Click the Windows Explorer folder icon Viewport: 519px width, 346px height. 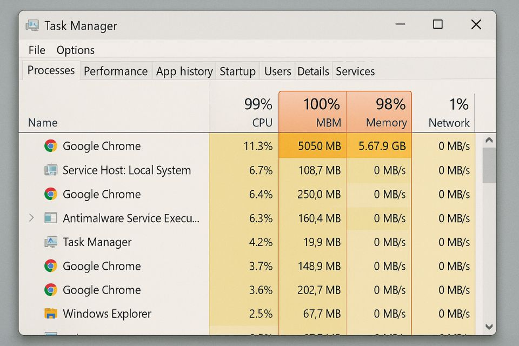(x=51, y=314)
